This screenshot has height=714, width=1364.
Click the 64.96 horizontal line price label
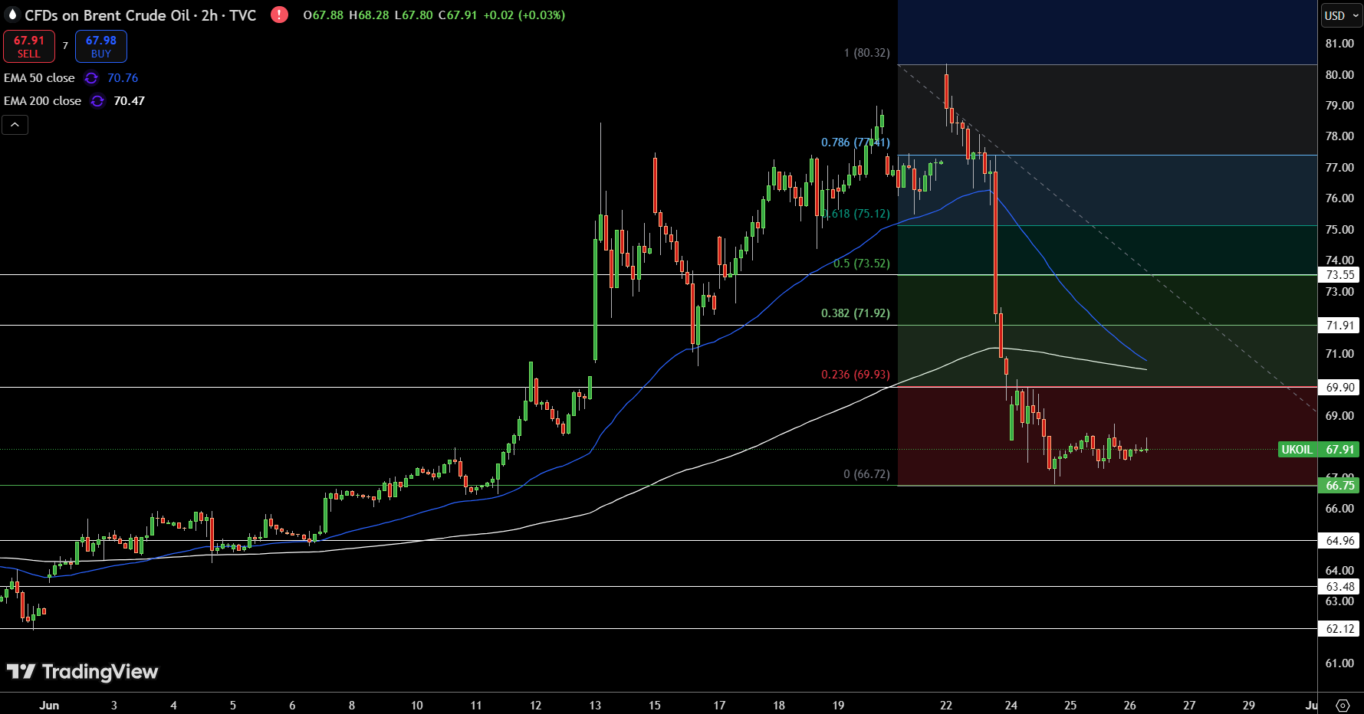coord(1339,541)
